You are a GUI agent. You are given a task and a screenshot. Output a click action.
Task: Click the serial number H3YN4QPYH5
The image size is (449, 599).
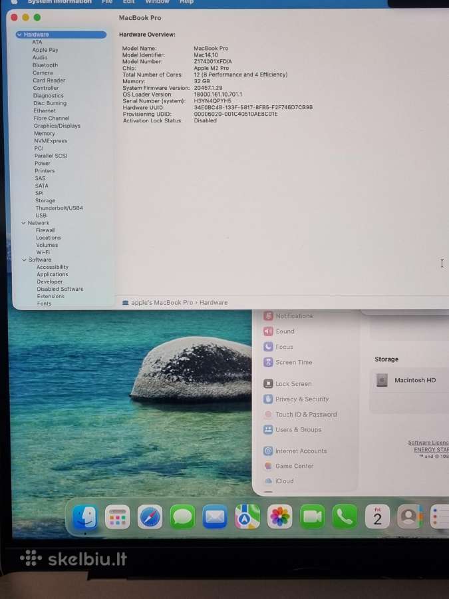click(x=212, y=101)
